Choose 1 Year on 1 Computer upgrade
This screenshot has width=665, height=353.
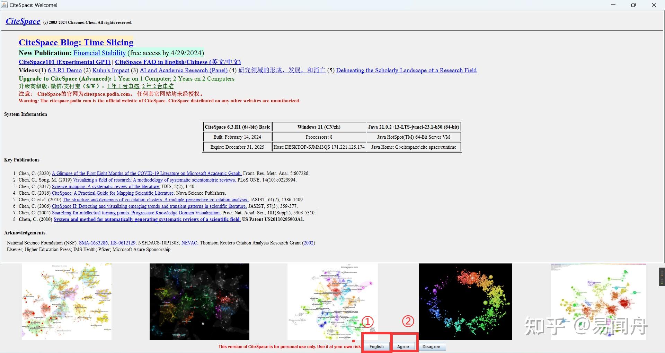click(x=142, y=78)
